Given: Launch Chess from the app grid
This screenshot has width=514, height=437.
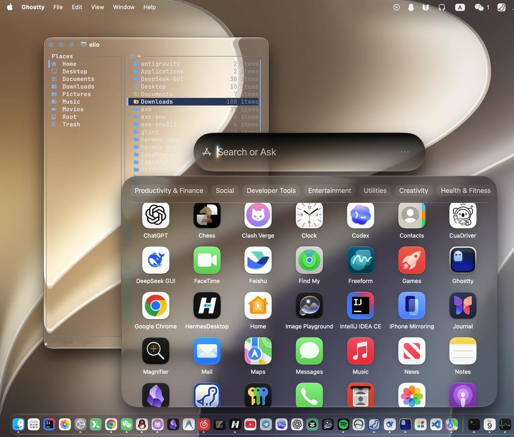Looking at the screenshot, I should click(x=207, y=215).
